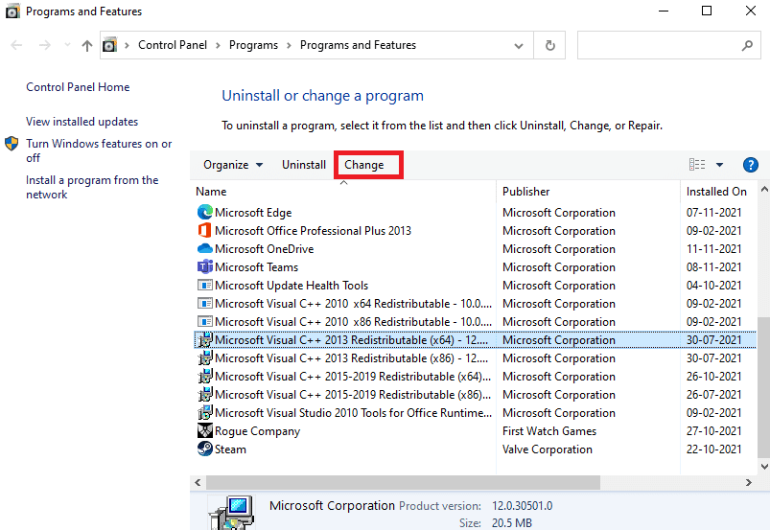The width and height of the screenshot is (770, 530).
Task: Click the 20.5 MB size value
Action: click(x=512, y=522)
